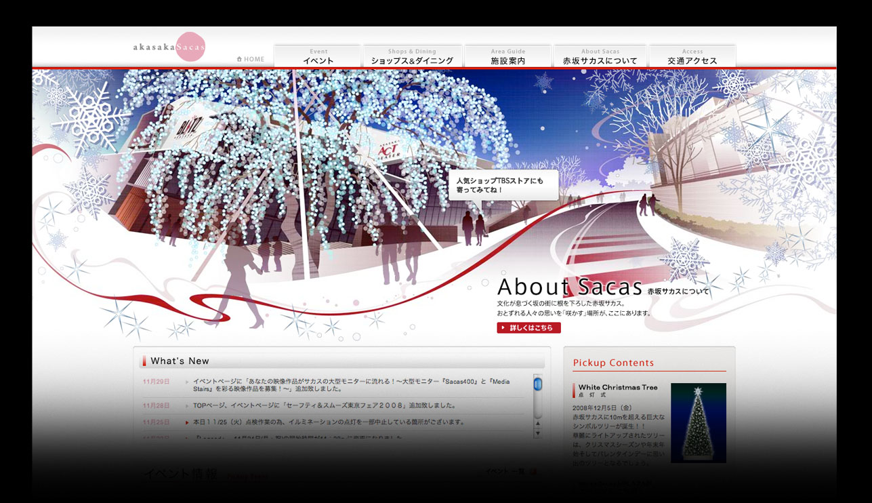Click the What's New scroll down arrow
The width and height of the screenshot is (872, 503).
coord(538,433)
